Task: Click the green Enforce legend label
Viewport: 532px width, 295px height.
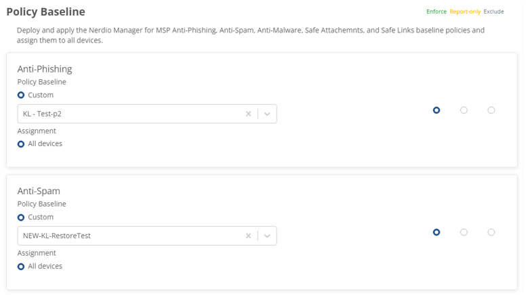Action: pyautogui.click(x=436, y=12)
